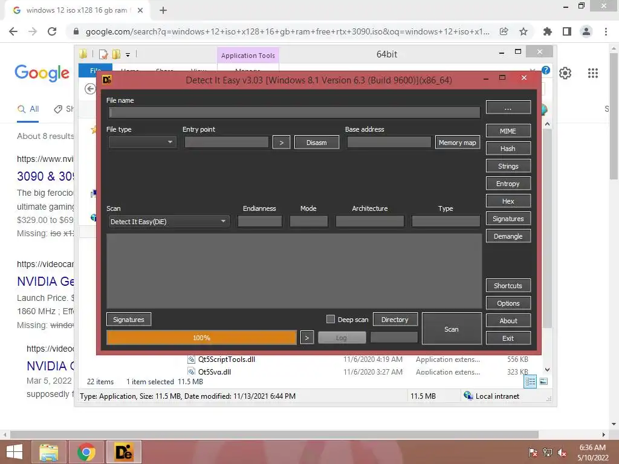Click the Explorer back arrow button
This screenshot has width=619, height=464.
pos(90,89)
